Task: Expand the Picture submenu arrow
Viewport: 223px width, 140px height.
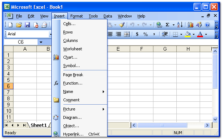Action: [103, 109]
